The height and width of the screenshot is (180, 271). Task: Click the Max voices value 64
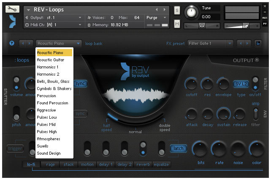tap(137, 18)
